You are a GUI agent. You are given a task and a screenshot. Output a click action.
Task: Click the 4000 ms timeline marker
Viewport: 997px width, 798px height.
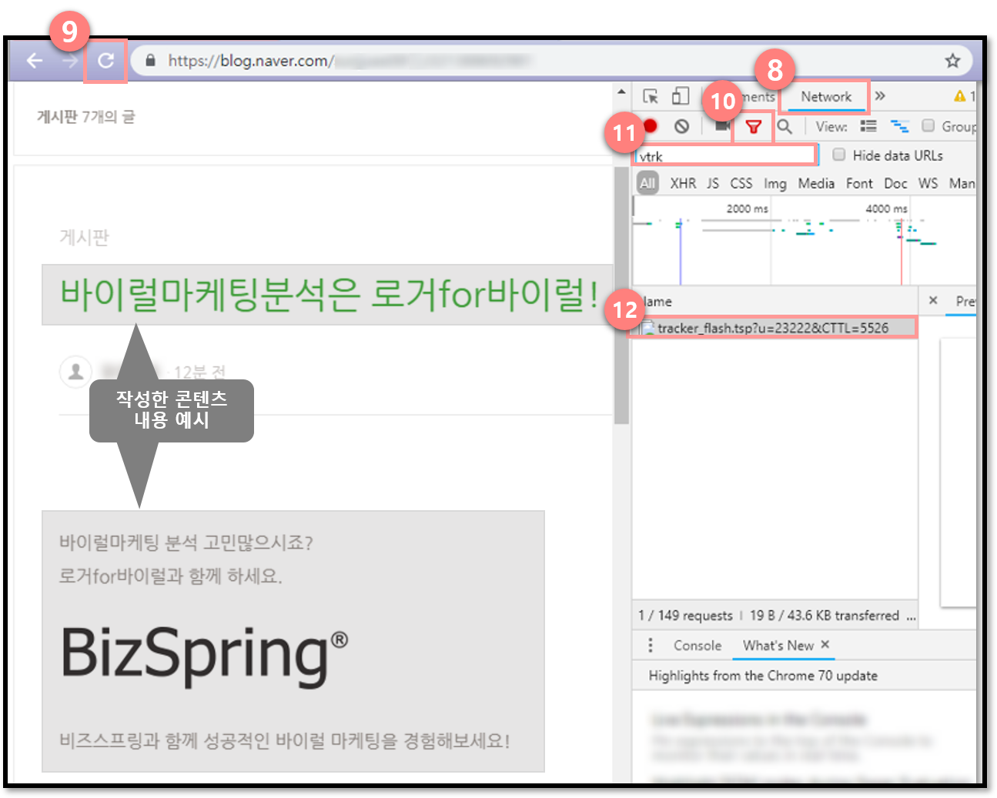(886, 209)
